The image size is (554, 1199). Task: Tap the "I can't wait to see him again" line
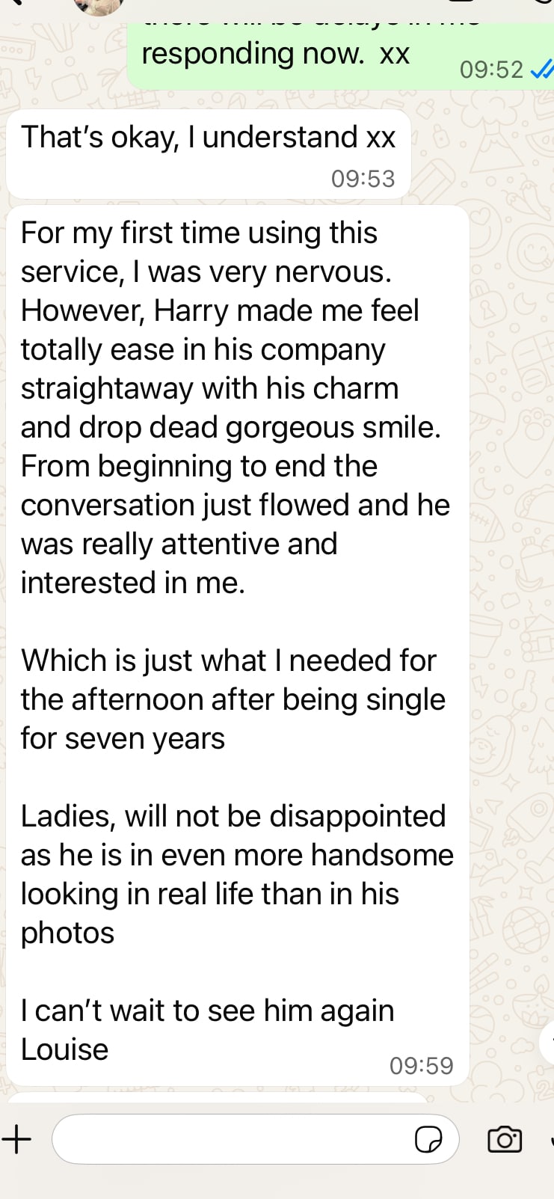tap(207, 1011)
